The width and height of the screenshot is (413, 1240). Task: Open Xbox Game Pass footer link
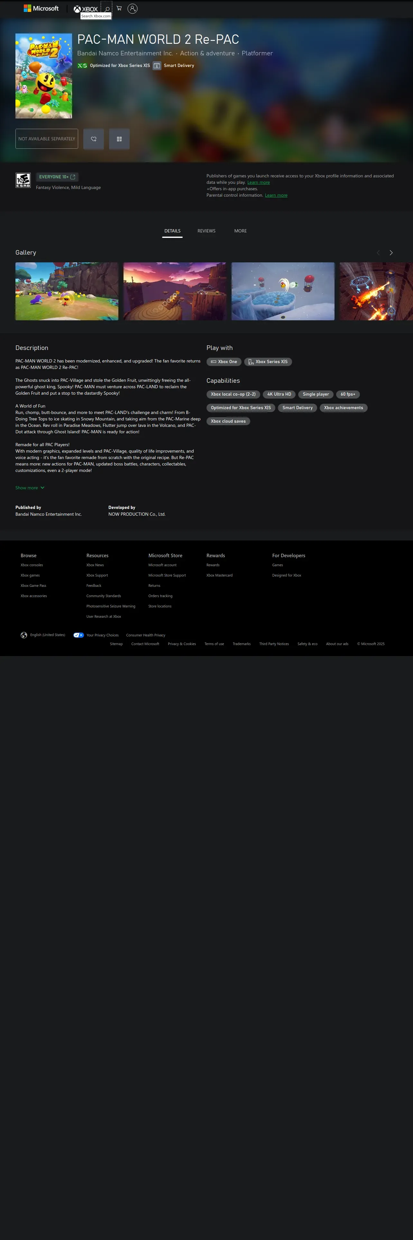click(x=34, y=586)
